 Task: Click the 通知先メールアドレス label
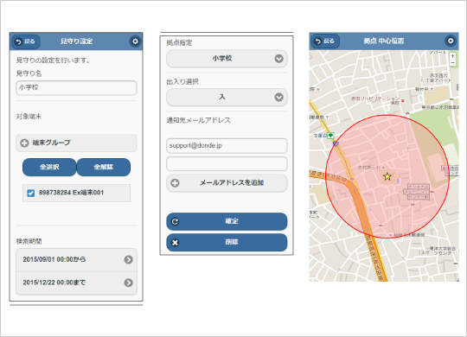pos(198,120)
